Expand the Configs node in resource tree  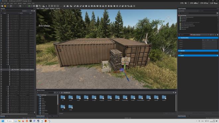(39, 103)
